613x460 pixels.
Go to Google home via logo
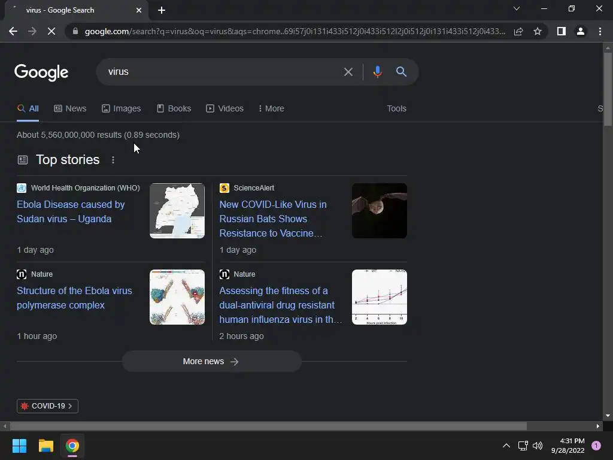[41, 72]
